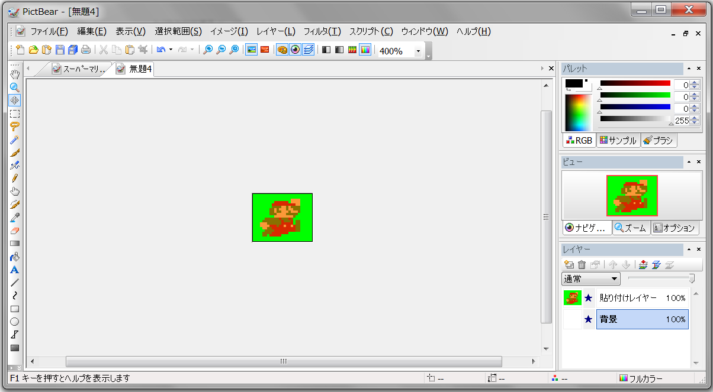Screen dimensions: 713x392
Task: Click the red channel slider
Action: click(x=635, y=83)
